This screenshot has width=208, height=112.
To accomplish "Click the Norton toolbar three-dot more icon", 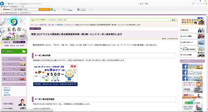I will pyautogui.click(x=92, y=9).
